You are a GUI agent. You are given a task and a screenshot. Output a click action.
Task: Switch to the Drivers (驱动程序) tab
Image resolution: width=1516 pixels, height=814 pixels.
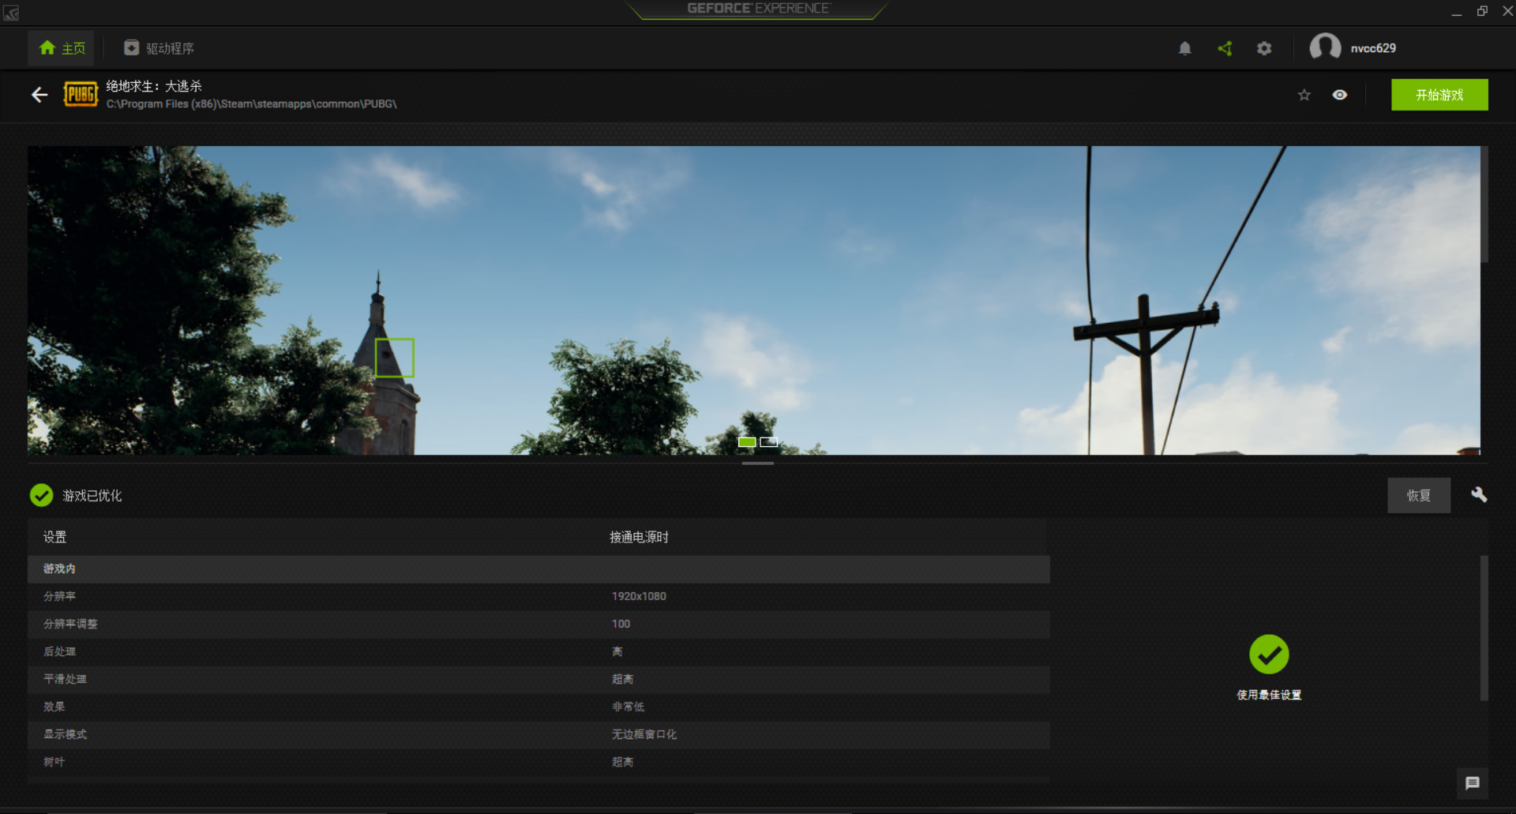point(159,48)
